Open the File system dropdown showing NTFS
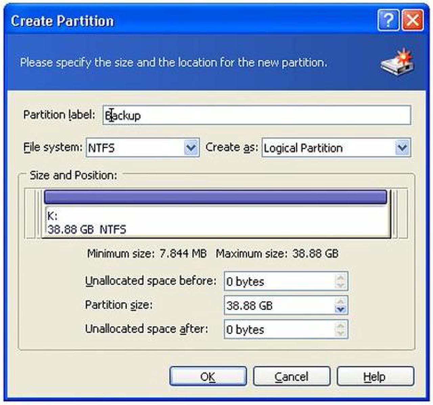 (191, 147)
